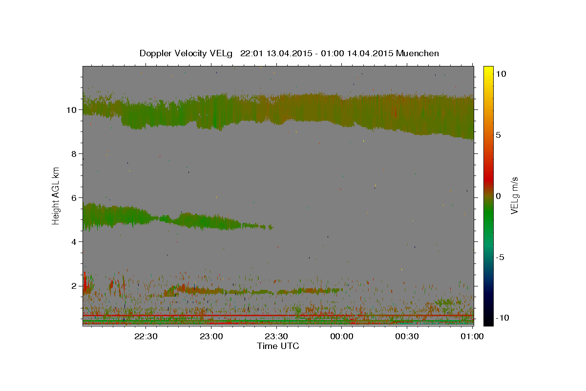Click the 00:30 time tick label
This screenshot has height=391, width=586.
point(407,336)
